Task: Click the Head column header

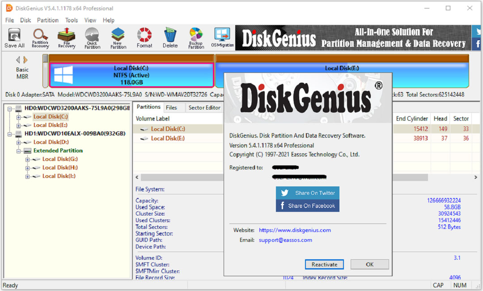Action: [x=440, y=118]
